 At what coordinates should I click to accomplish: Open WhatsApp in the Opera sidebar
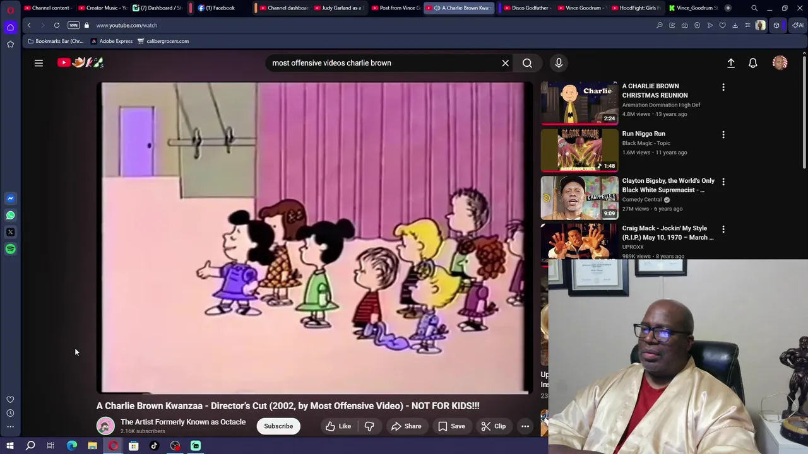(10, 215)
